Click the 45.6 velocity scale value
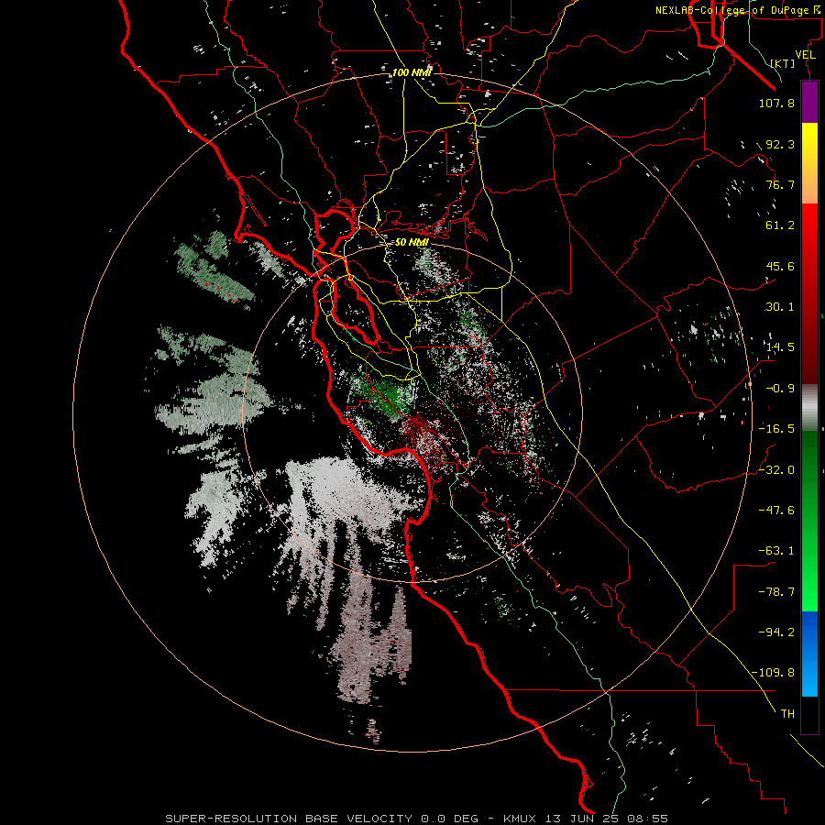This screenshot has height=825, width=825. click(780, 266)
